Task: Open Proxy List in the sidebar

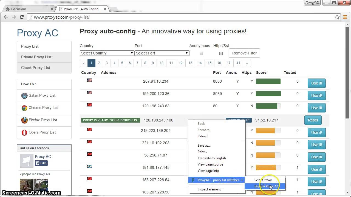Action: tap(44, 47)
